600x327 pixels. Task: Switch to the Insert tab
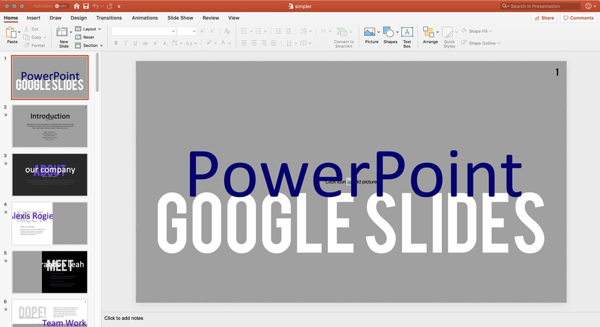33,17
